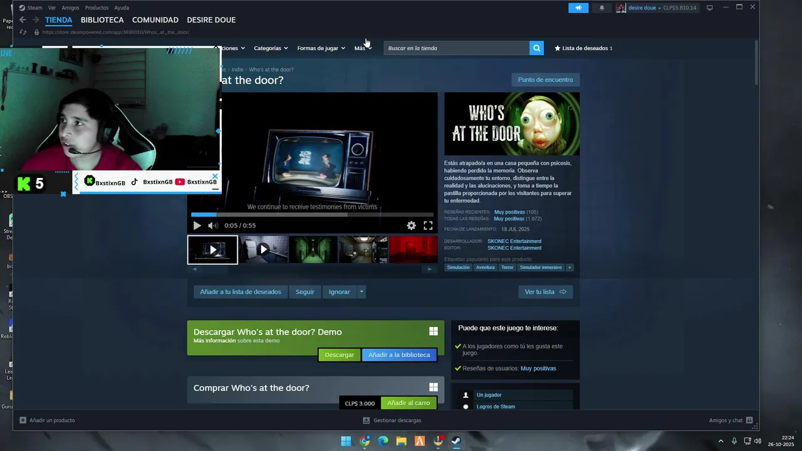
Task: Click Añadir a tu lista de deseados
Action: point(241,292)
